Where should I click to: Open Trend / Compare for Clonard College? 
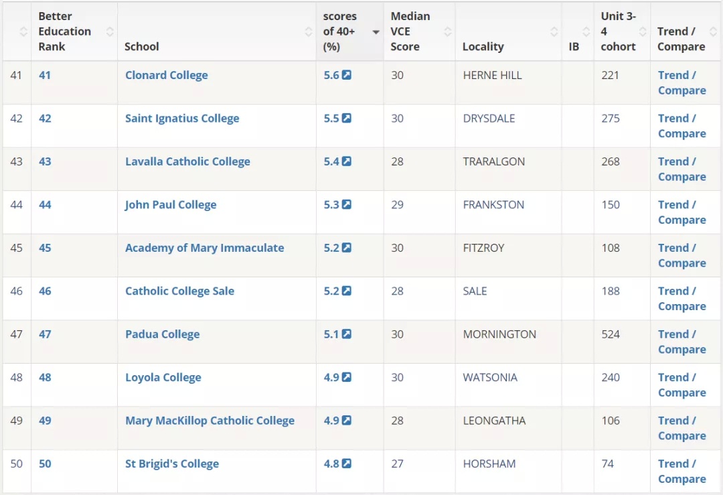click(682, 82)
